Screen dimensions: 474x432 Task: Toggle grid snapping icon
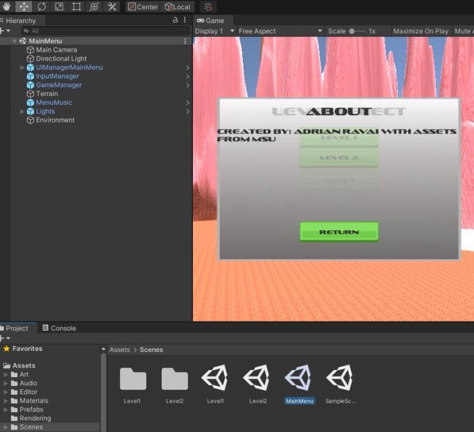tap(208, 6)
